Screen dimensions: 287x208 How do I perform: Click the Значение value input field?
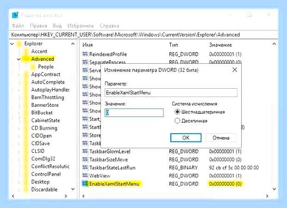[134, 113]
